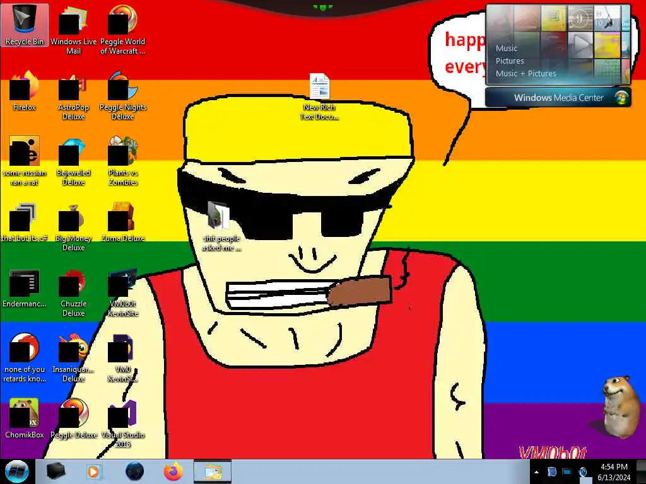
Task: Select the Recycle Bin desktop icon
Action: coord(25,25)
